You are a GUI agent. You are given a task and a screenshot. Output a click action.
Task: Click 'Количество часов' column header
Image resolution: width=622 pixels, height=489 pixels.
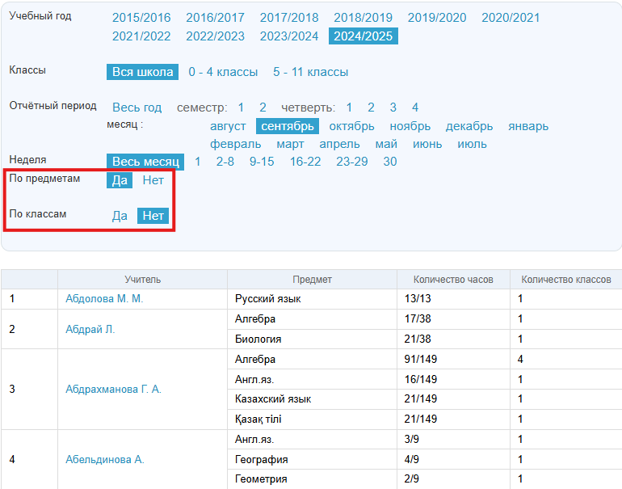452,280
